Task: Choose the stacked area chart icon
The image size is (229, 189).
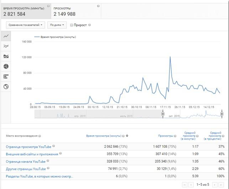Action: 6,56
